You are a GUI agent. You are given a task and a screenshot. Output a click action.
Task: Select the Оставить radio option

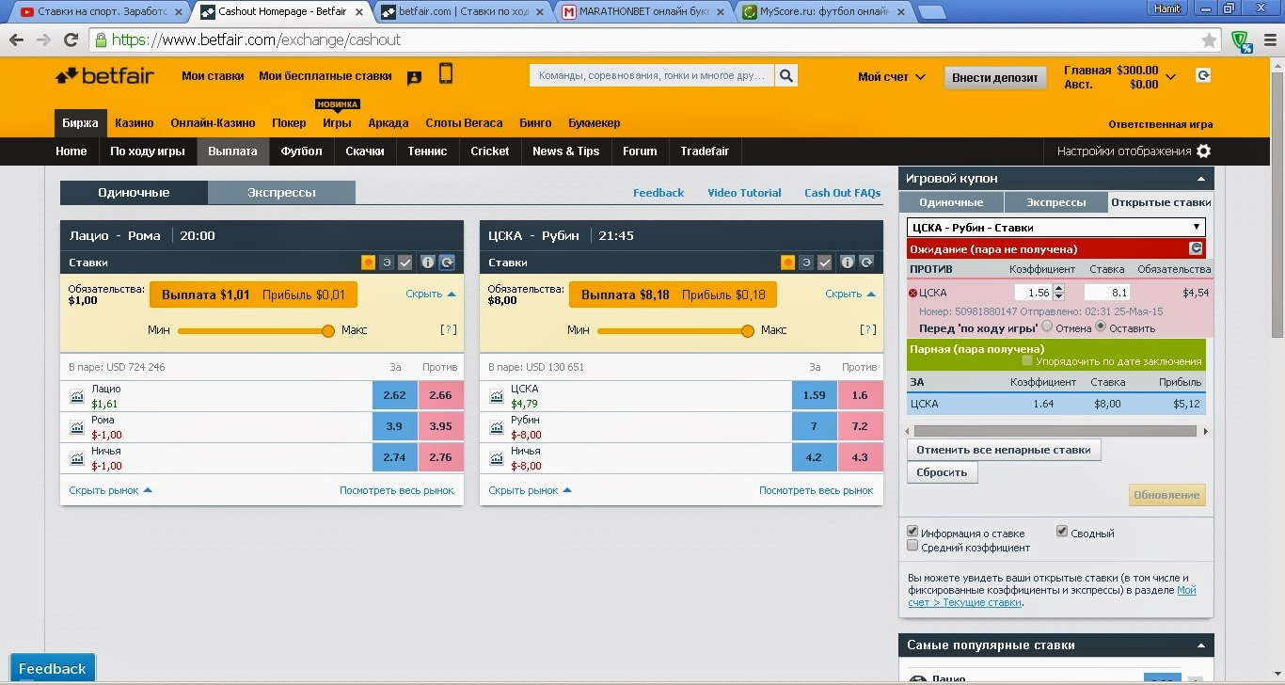(1101, 327)
